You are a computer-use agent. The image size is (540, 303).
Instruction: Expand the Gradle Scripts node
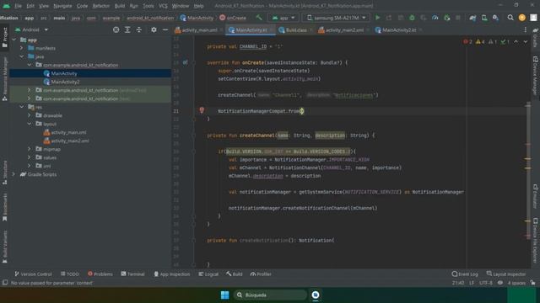13,174
